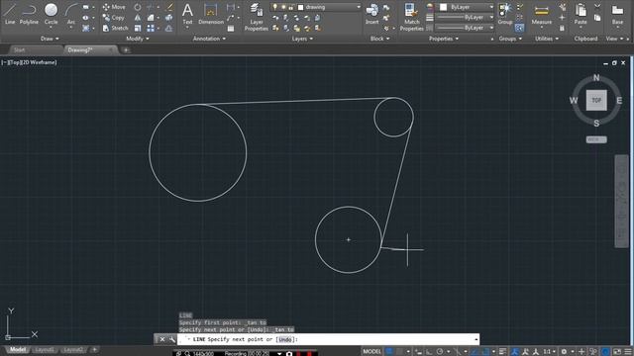
Task: Select the Scale tool icon
Action: [x=138, y=29]
